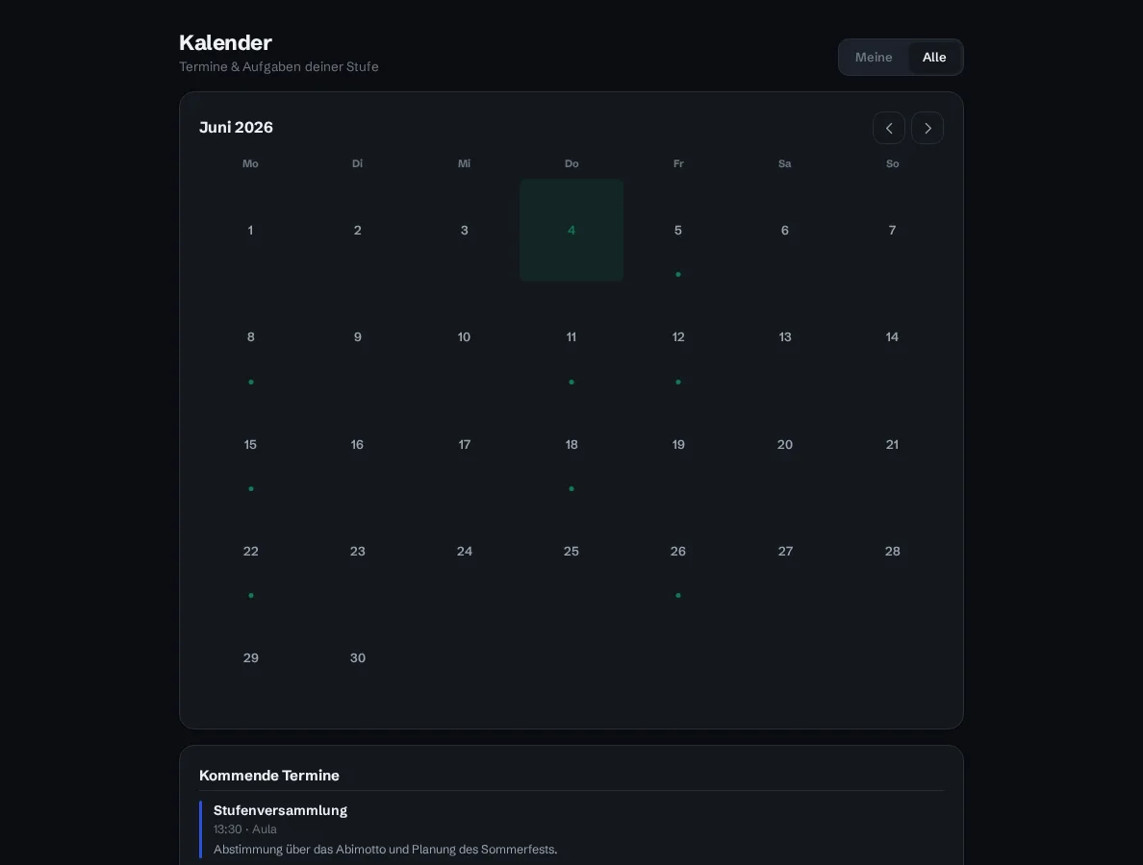Click the Abimotto description text
Screen dimensions: 1143x865
[385, 849]
